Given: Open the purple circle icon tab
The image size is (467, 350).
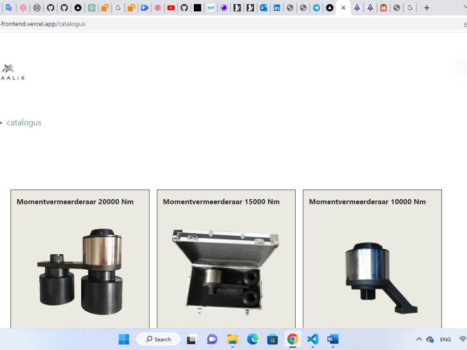Looking at the screenshot, I should 224,8.
